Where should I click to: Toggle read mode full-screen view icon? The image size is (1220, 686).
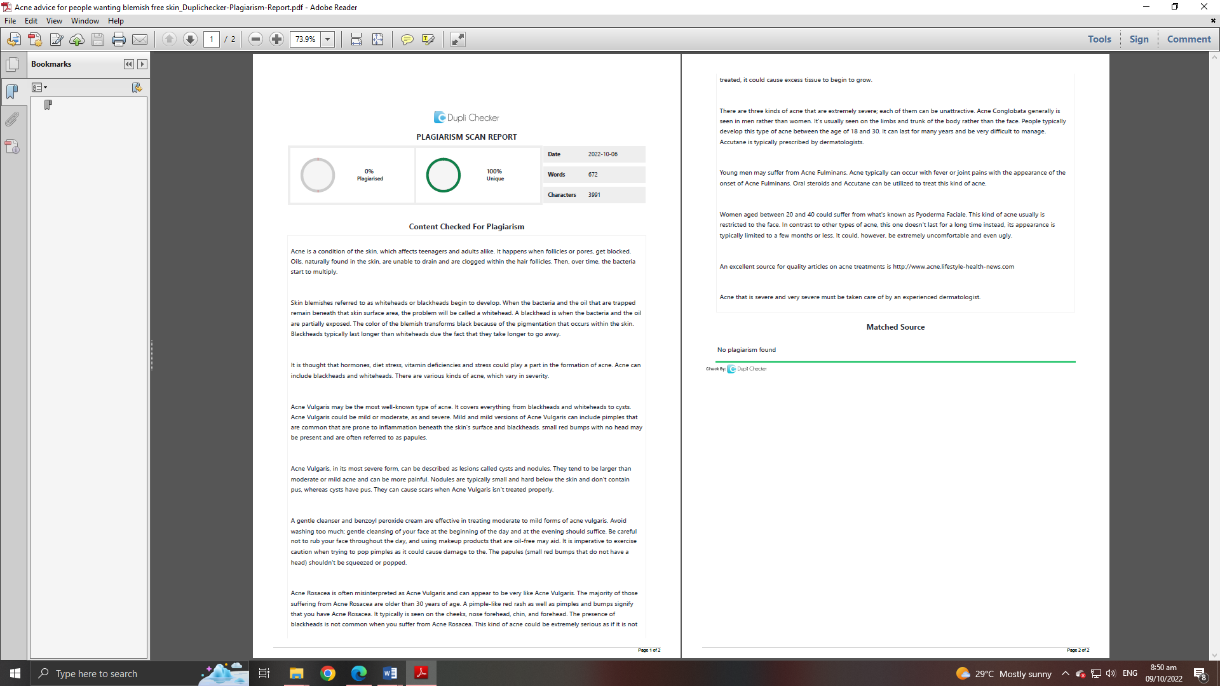coord(457,39)
